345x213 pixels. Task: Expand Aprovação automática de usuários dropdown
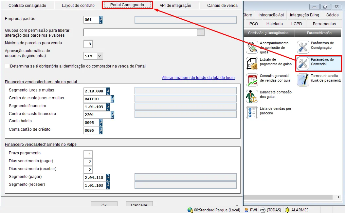pyautogui.click(x=100, y=56)
